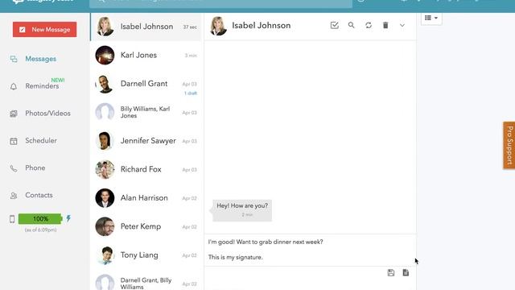Open the Scheduler section
The height and width of the screenshot is (290, 515).
tap(41, 141)
